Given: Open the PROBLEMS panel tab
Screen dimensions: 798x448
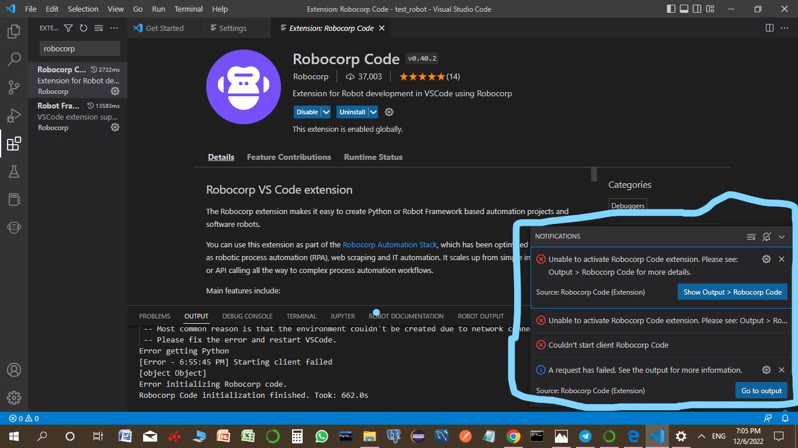Looking at the screenshot, I should (x=155, y=316).
